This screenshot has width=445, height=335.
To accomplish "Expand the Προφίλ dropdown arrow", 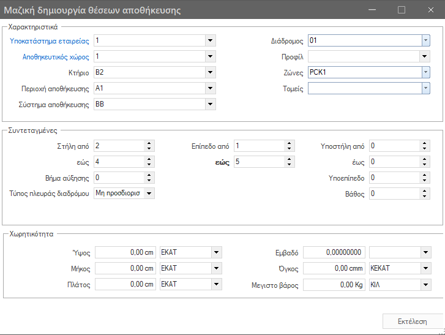I will coord(425,56).
